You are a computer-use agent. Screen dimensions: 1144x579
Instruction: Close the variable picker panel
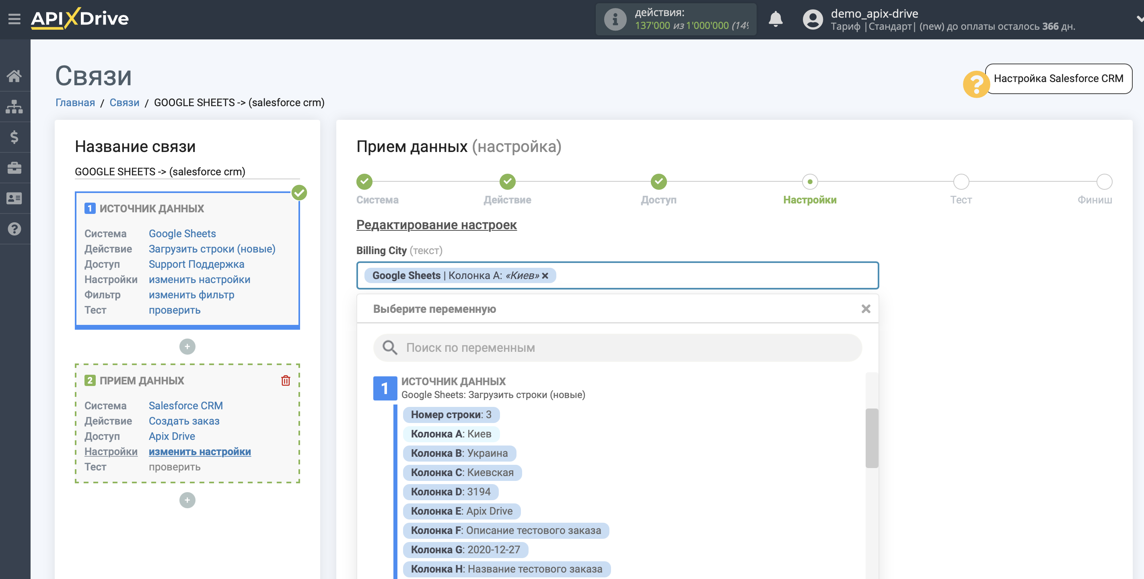click(x=866, y=308)
